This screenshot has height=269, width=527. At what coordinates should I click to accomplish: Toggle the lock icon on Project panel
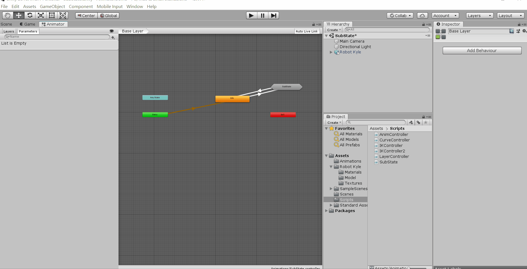pyautogui.click(x=423, y=117)
